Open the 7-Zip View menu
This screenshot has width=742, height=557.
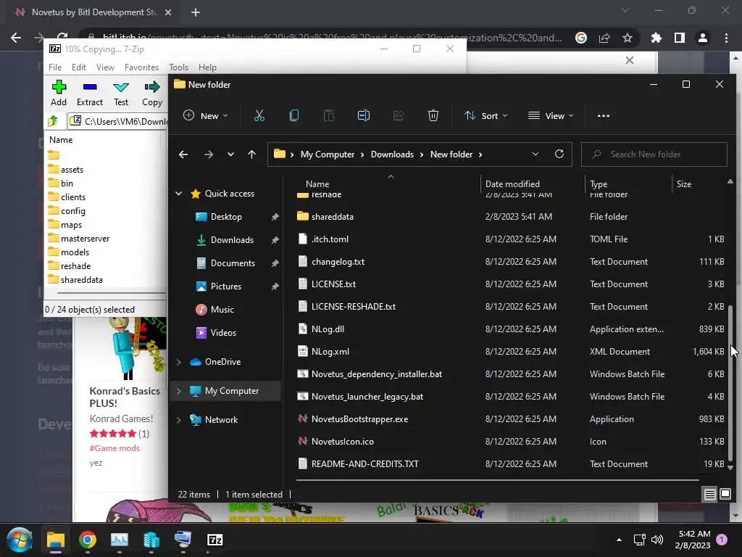[x=105, y=67]
